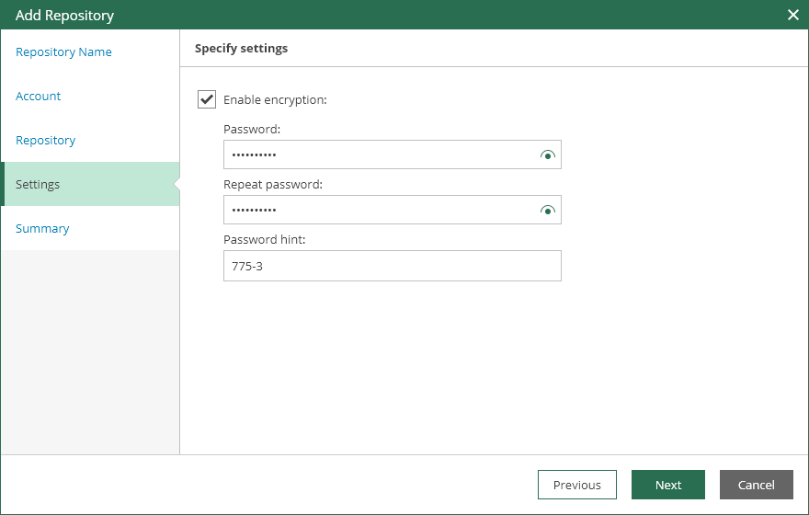Click the Specify settings heading
This screenshot has width=809, height=515.
[x=241, y=49]
